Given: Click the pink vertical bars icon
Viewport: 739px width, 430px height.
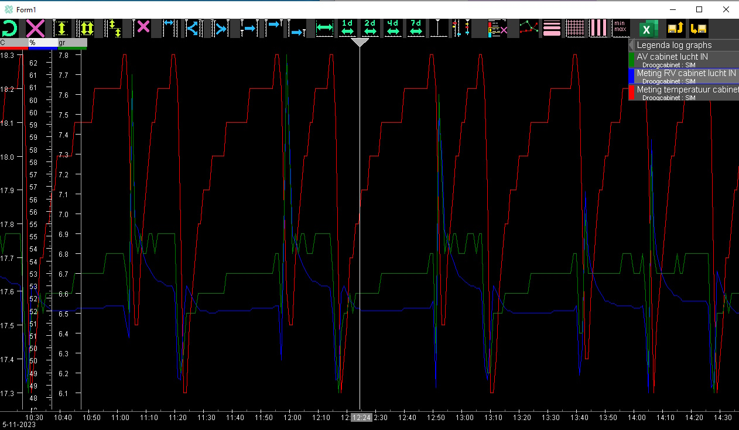Looking at the screenshot, I should tap(599, 28).
